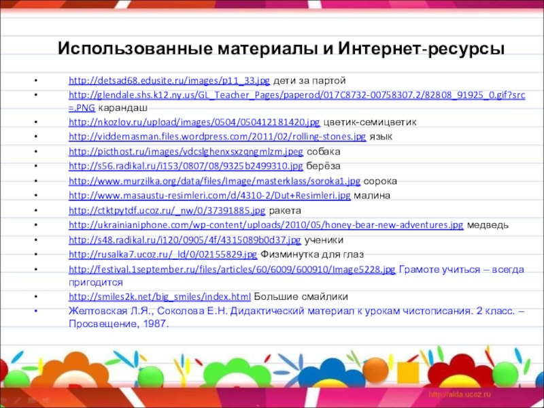The height and width of the screenshot is (408, 544).
Task: Click the book reference 'Желтовская Л.Я., Соколова Е.Н.'
Action: pos(148,311)
